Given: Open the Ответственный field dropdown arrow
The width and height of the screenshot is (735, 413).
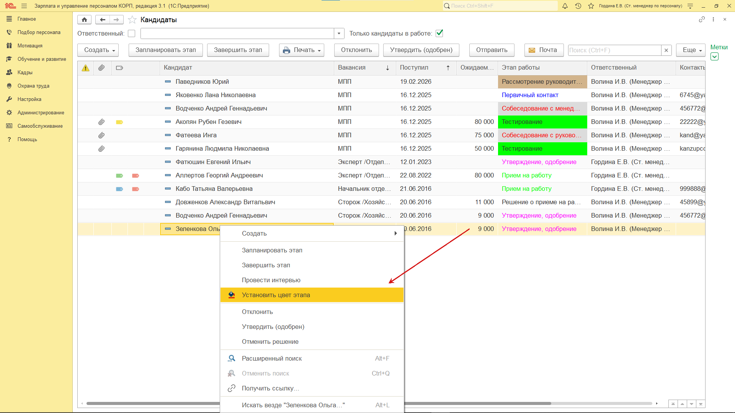Looking at the screenshot, I should (339, 34).
